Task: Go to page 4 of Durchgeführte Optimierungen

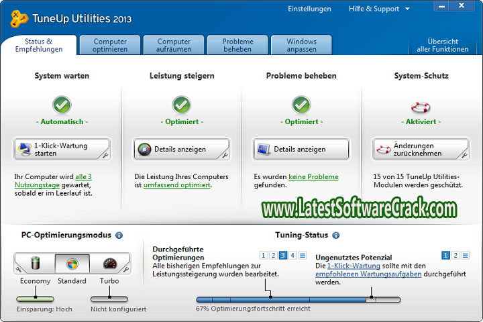Action: [x=292, y=255]
